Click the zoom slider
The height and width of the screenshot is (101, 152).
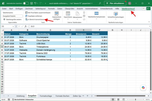click(x=136, y=99)
